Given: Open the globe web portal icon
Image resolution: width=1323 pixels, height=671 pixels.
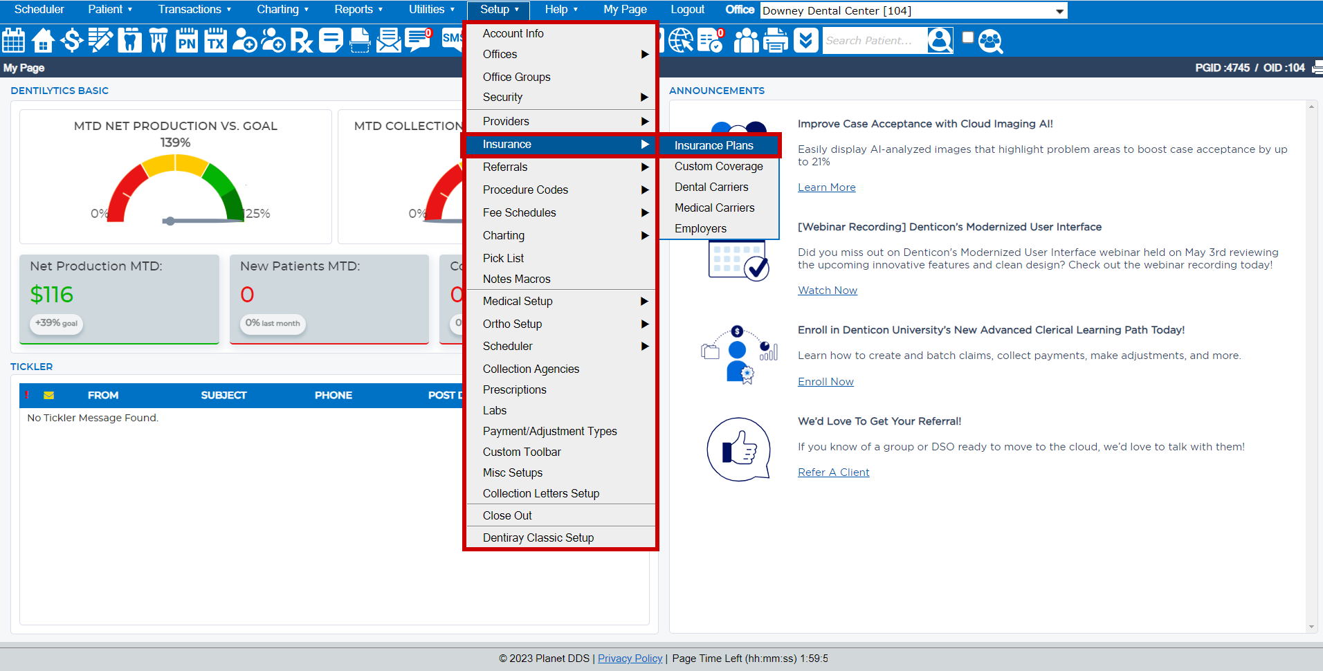Looking at the screenshot, I should (681, 41).
